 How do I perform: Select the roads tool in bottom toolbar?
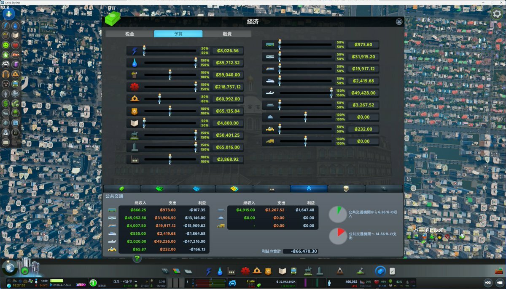[x=165, y=271]
